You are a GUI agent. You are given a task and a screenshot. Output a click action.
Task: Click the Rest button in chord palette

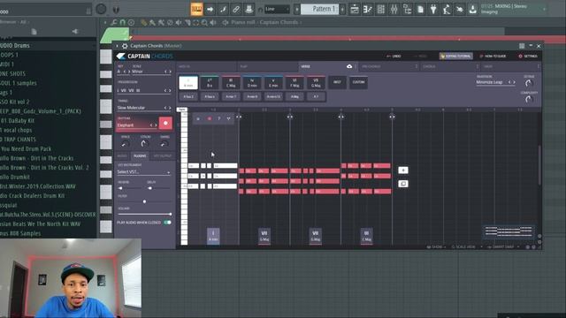click(337, 82)
